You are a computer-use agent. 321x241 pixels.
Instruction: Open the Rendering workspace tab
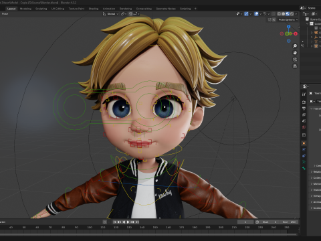click(126, 9)
